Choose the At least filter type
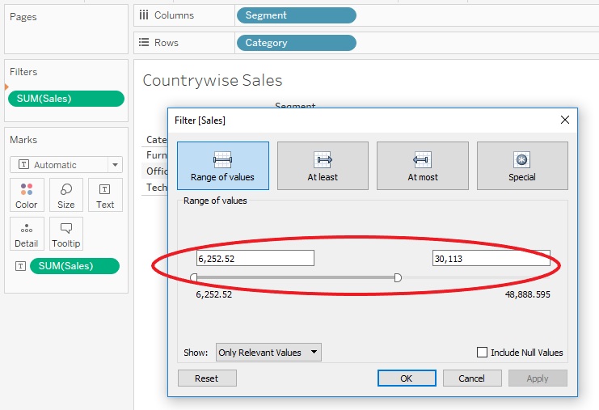Image resolution: width=599 pixels, height=410 pixels. [x=323, y=166]
